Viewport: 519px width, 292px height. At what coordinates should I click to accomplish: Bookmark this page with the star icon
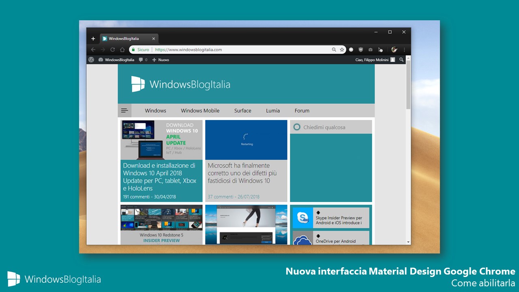click(342, 50)
